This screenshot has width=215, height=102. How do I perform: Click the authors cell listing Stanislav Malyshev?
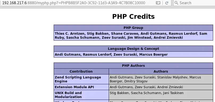[x=161, y=79]
